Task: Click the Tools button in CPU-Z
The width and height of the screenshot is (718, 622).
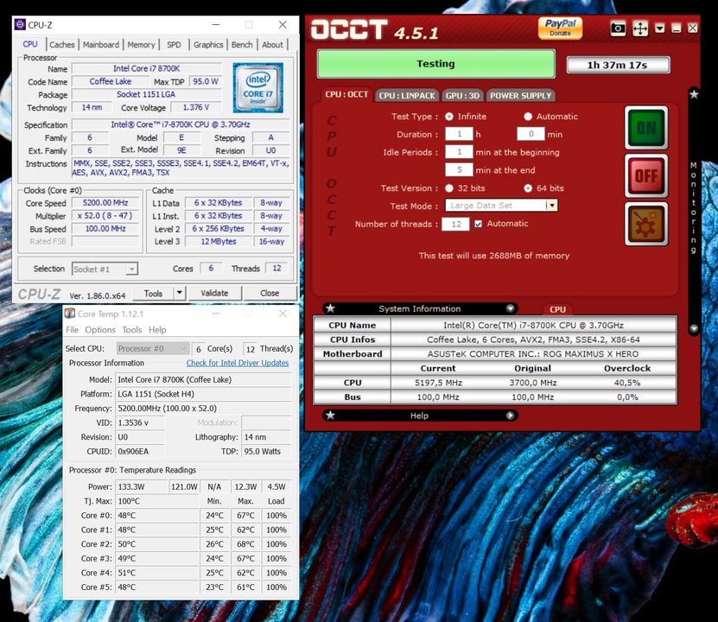Action: pyautogui.click(x=153, y=294)
